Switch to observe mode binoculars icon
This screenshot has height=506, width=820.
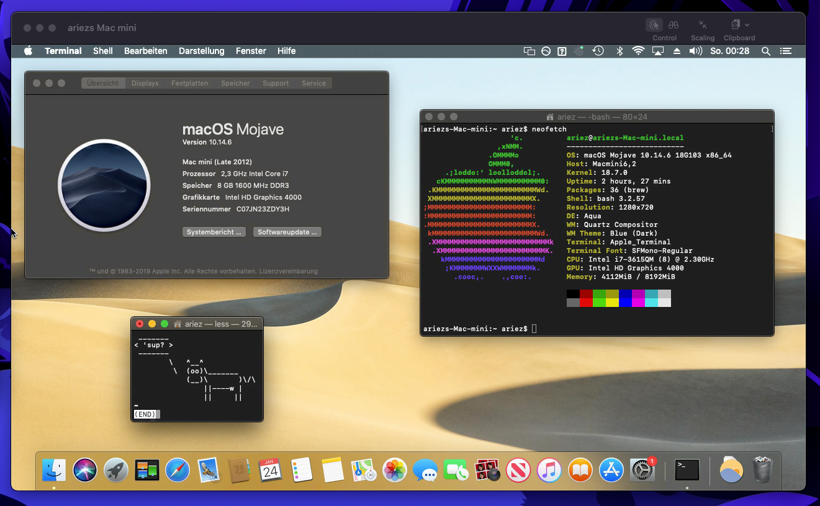coord(674,25)
